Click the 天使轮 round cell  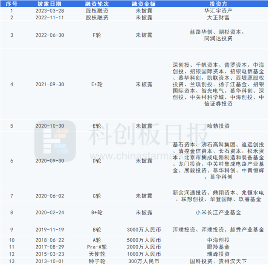97,254
